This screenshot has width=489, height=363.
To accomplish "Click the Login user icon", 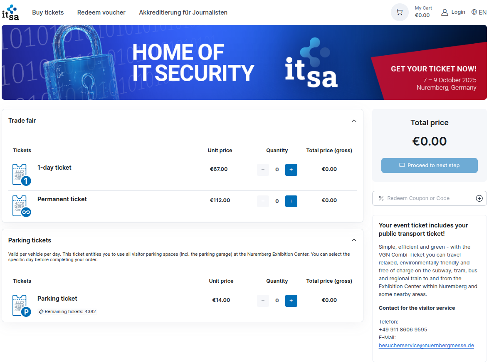I will coord(445,12).
